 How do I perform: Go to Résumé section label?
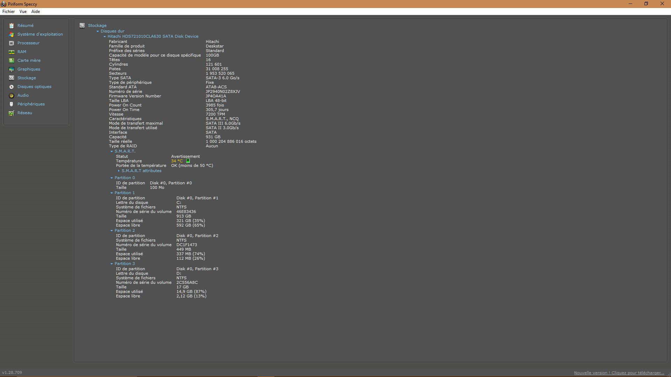coord(26,25)
